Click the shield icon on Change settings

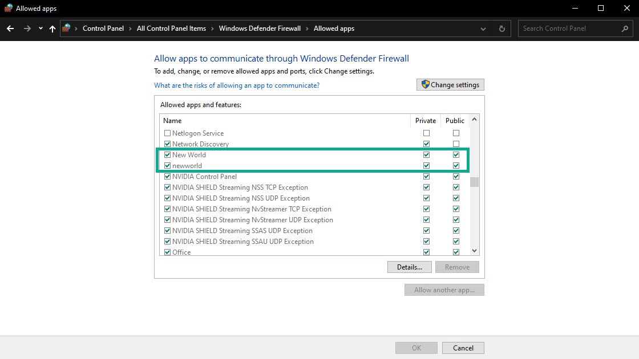(424, 84)
